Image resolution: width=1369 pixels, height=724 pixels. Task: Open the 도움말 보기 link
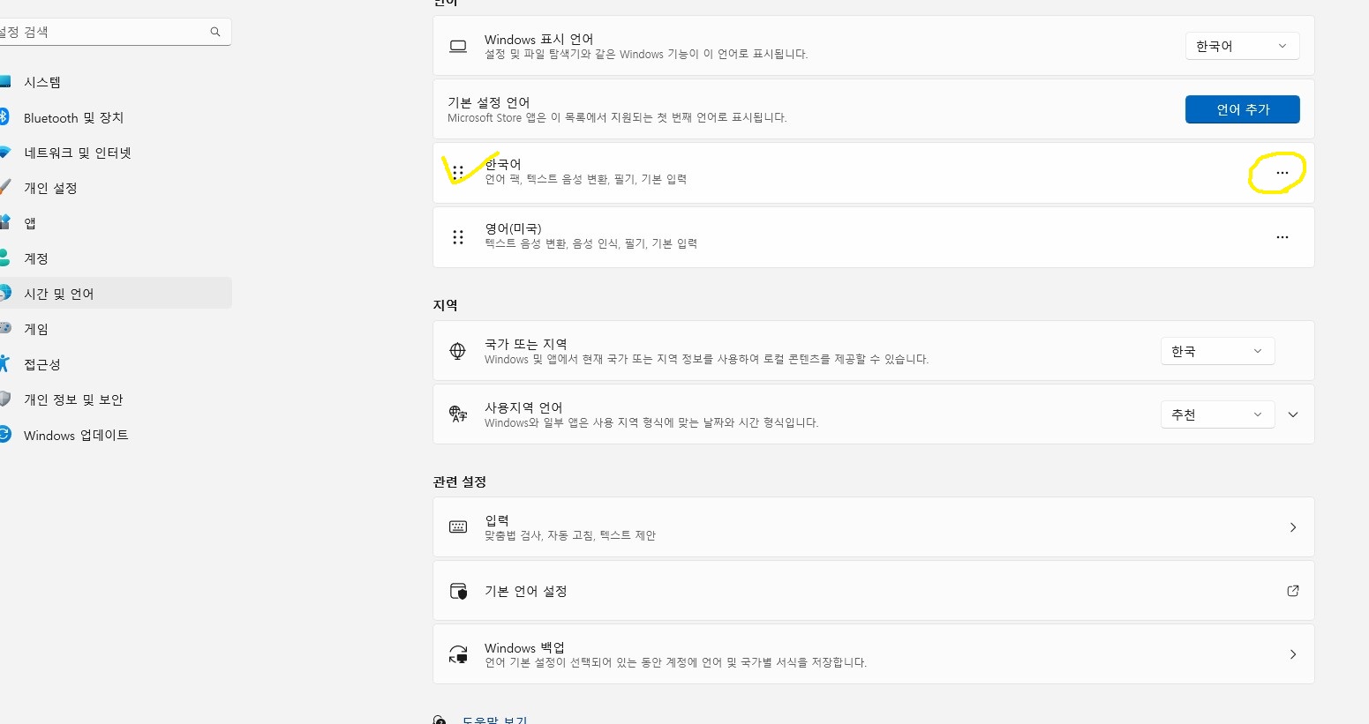494,720
